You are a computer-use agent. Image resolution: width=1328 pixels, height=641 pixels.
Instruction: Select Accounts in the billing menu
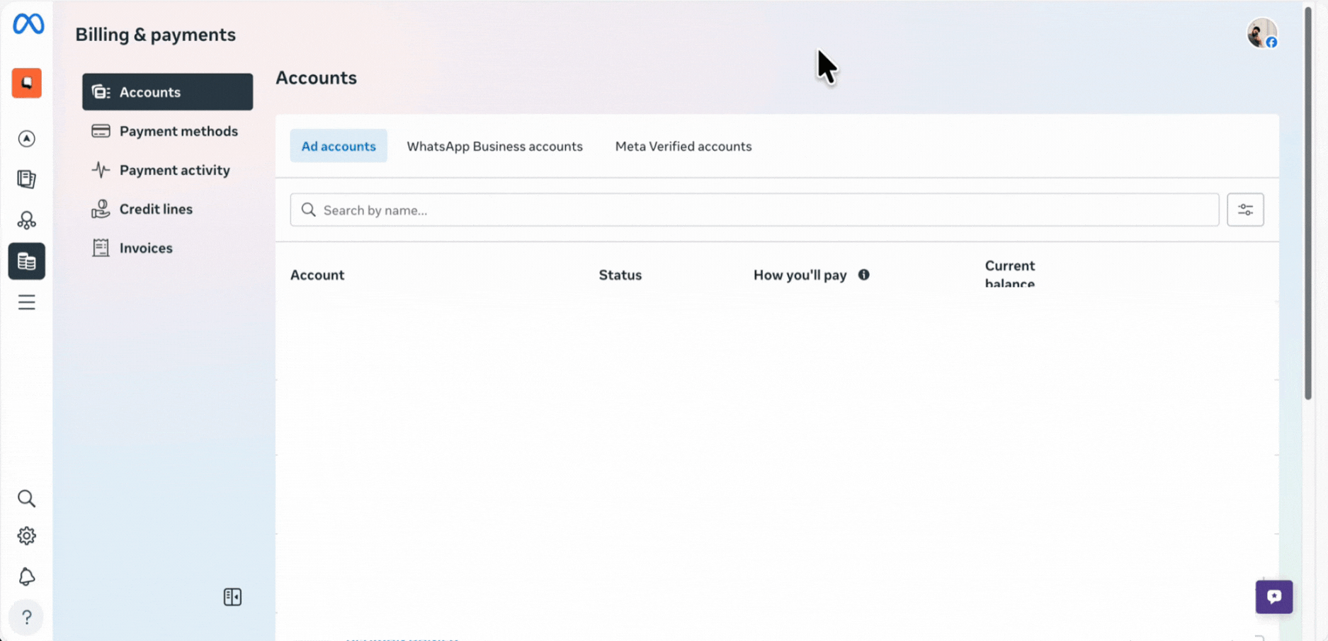pyautogui.click(x=167, y=92)
